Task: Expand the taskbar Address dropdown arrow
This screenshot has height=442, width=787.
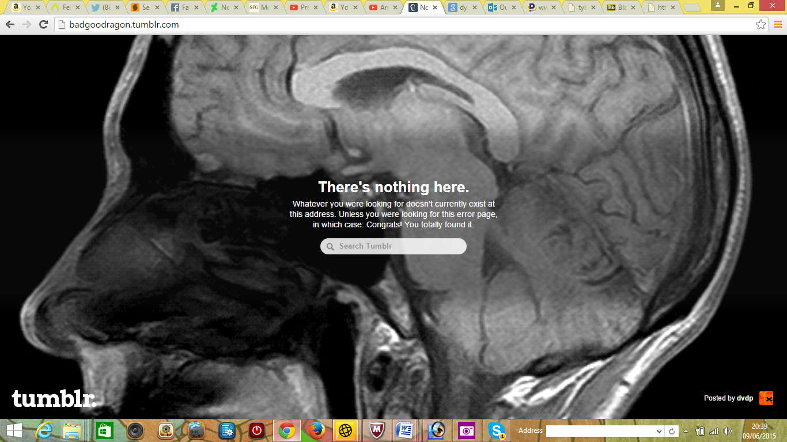Action: [659, 431]
